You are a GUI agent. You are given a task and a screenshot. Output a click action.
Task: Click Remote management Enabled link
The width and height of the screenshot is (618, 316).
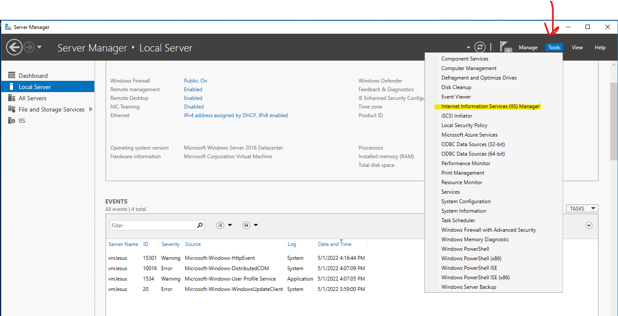click(193, 89)
